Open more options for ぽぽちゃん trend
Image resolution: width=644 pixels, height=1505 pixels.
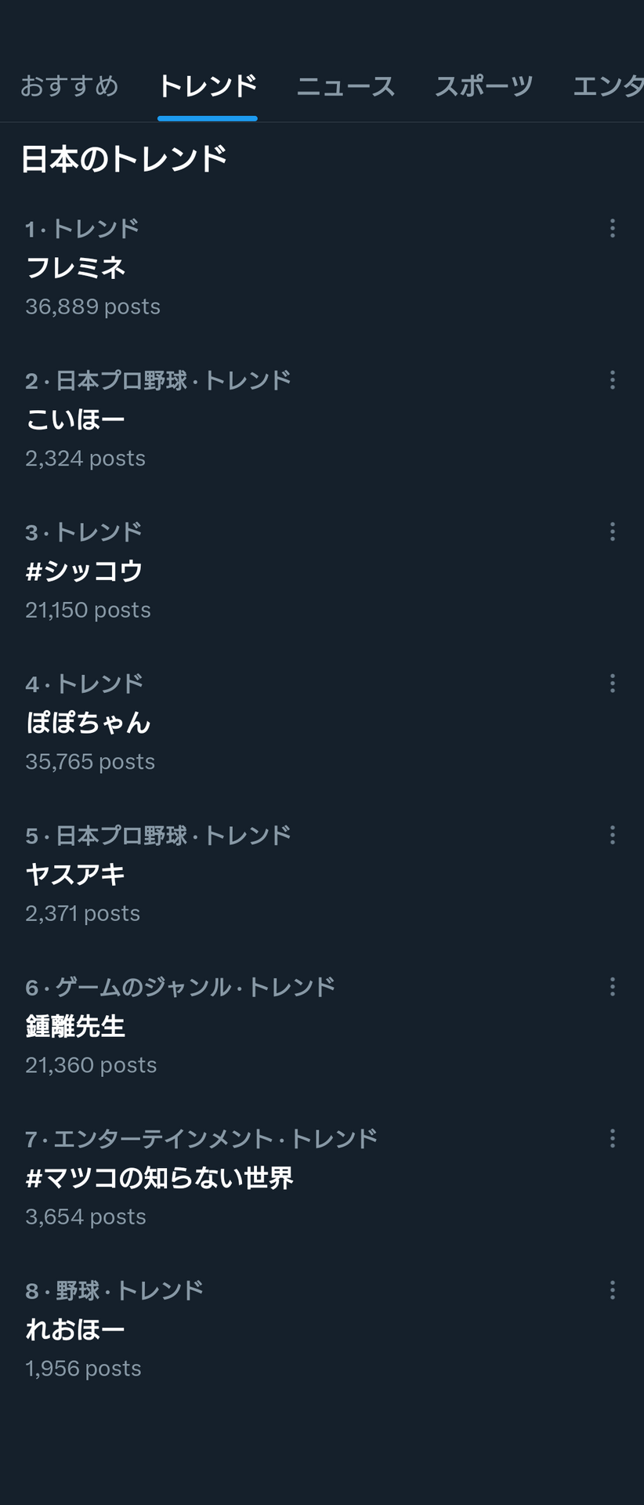coord(612,684)
